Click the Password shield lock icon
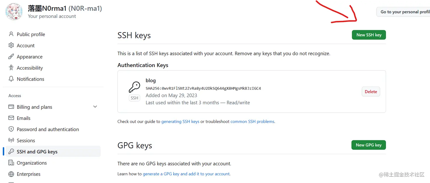This screenshot has width=430, height=183. coord(11,129)
